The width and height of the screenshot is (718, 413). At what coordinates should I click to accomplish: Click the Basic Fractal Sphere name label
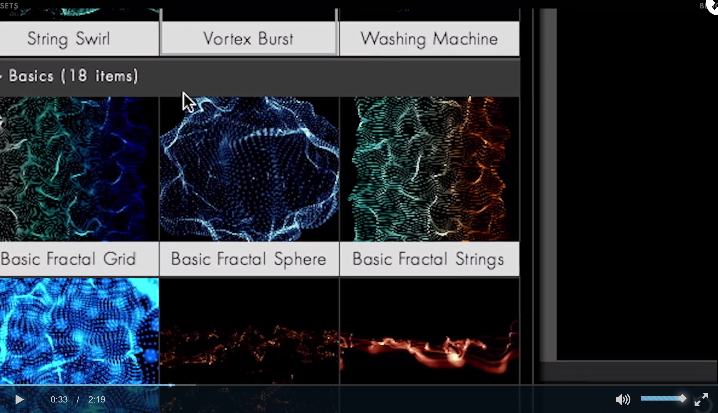point(249,259)
